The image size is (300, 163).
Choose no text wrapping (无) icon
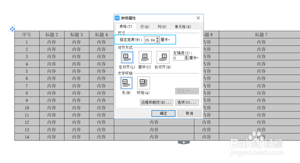(x=126, y=83)
